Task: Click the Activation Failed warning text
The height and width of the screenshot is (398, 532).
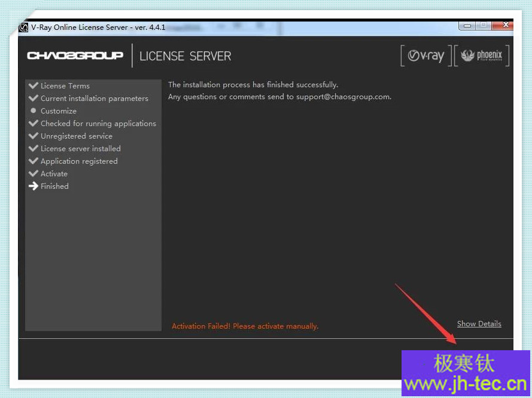Action: tap(245, 326)
